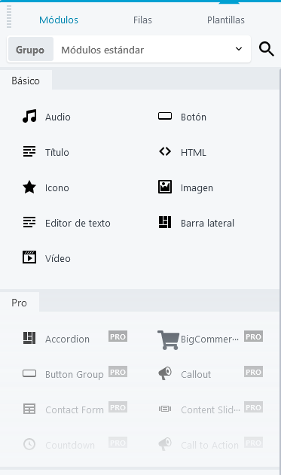Screen dimensions: 281x475
Task: Click the Accordion module icon
Action: 29,338
